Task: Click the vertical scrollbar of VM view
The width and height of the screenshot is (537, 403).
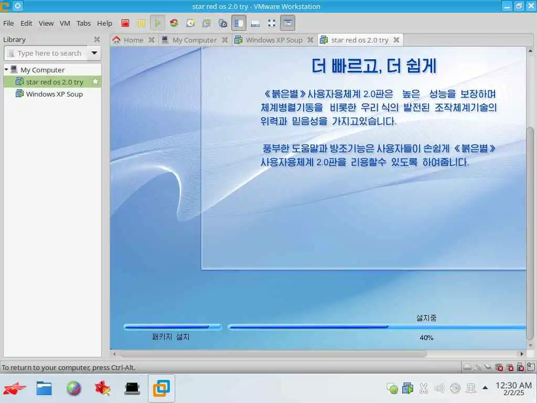Action: point(530,233)
